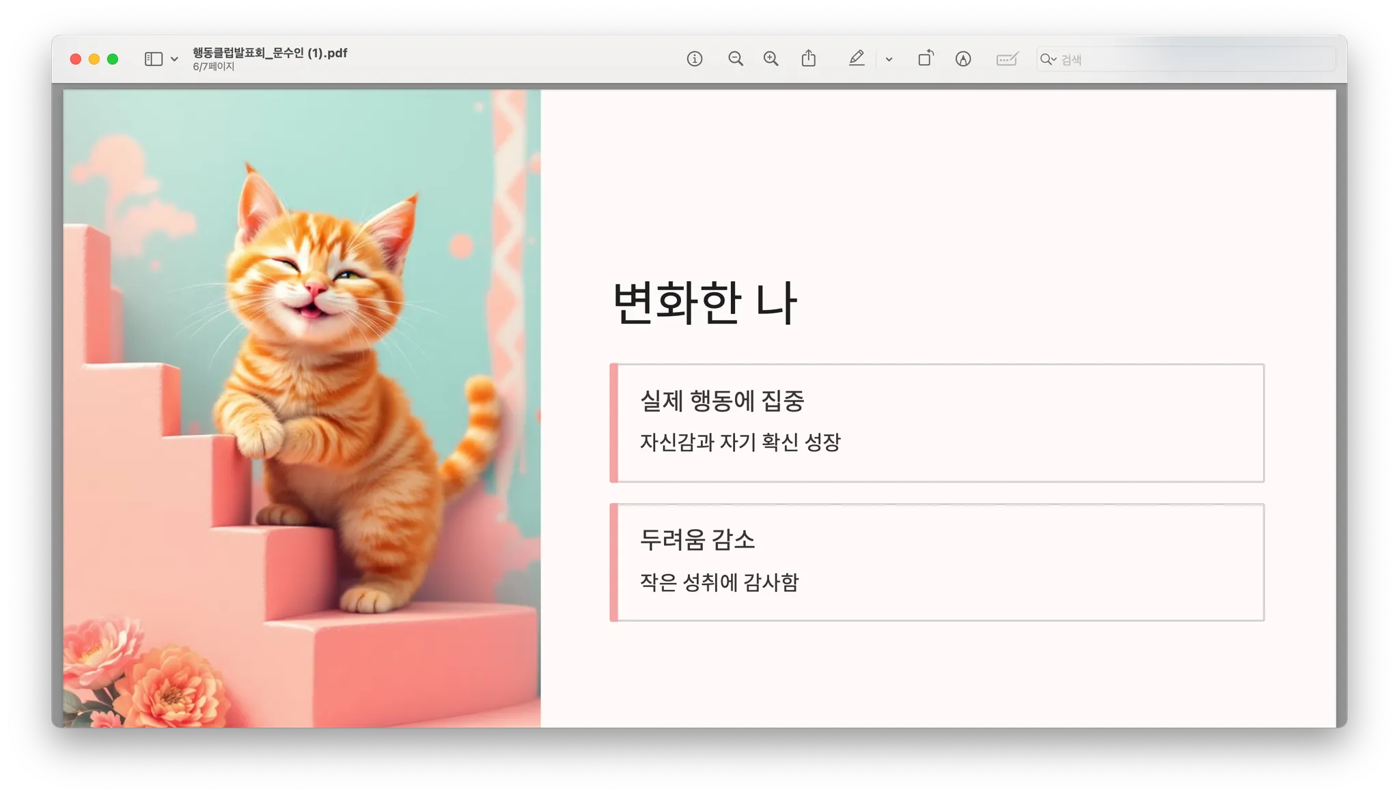This screenshot has width=1399, height=796.
Task: Click the document title in title bar
Action: (270, 53)
